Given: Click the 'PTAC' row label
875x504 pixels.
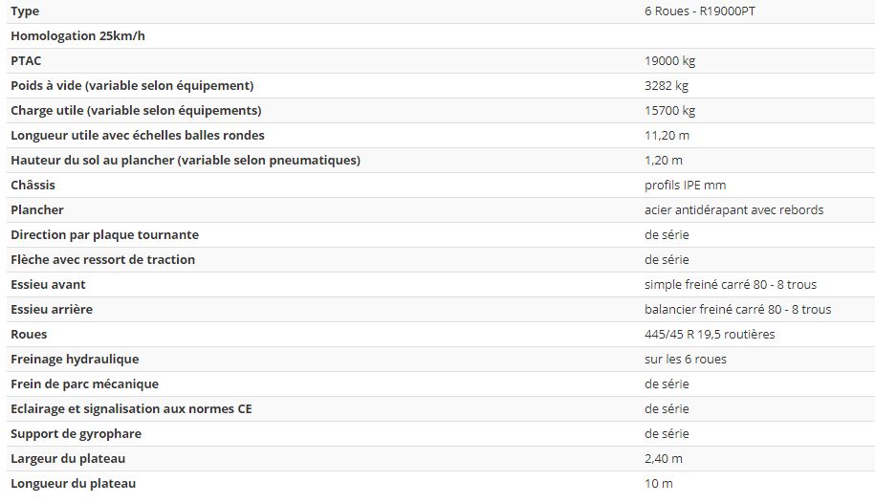Looking at the screenshot, I should 26,61.
